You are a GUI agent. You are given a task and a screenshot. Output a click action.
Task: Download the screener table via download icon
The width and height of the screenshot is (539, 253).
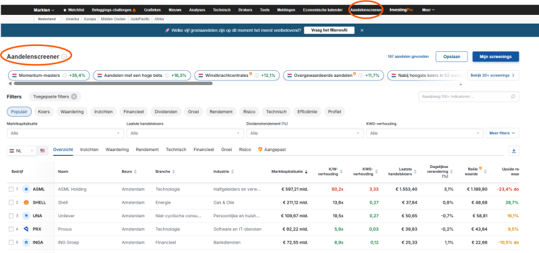tap(514, 150)
